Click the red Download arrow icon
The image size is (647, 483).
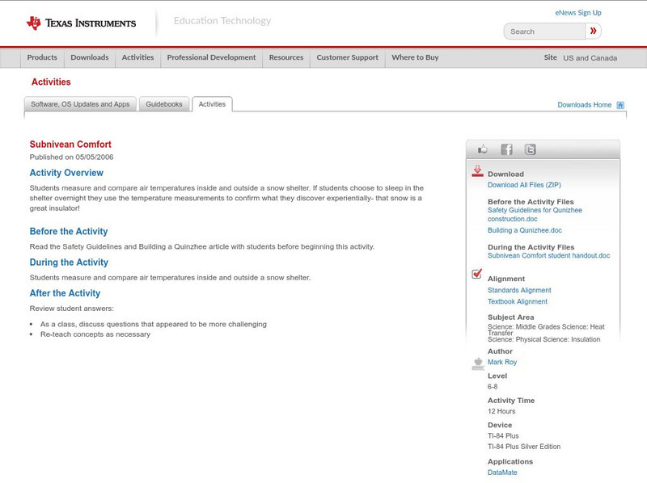(x=476, y=170)
